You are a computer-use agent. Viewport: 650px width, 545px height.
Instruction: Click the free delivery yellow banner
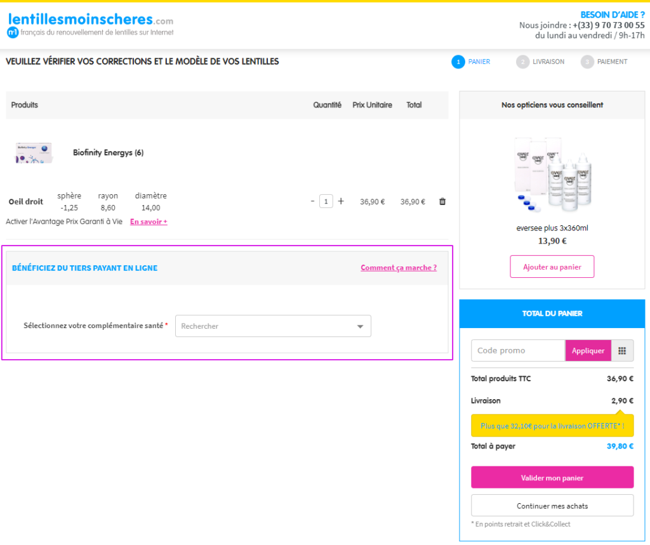pos(552,426)
